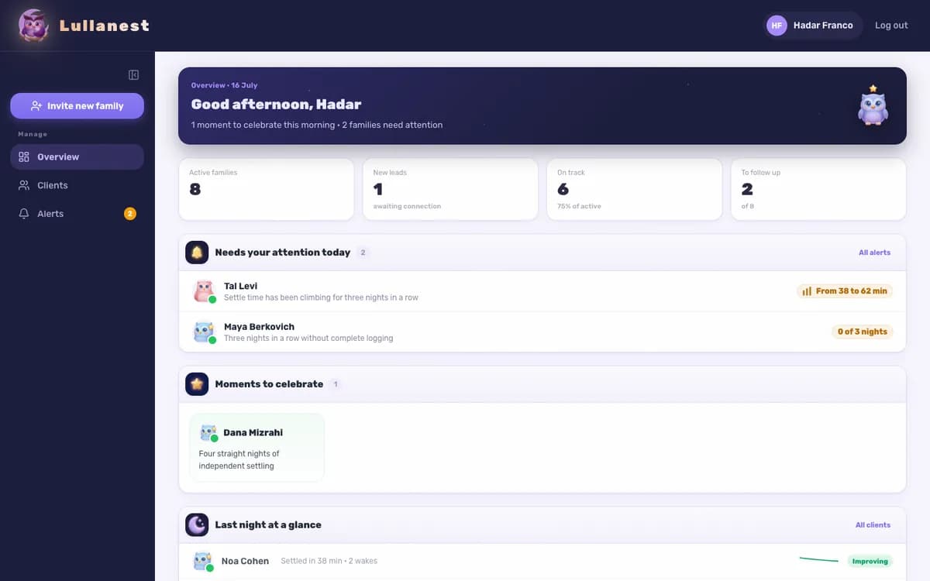Open the On track stat card

coord(635,189)
